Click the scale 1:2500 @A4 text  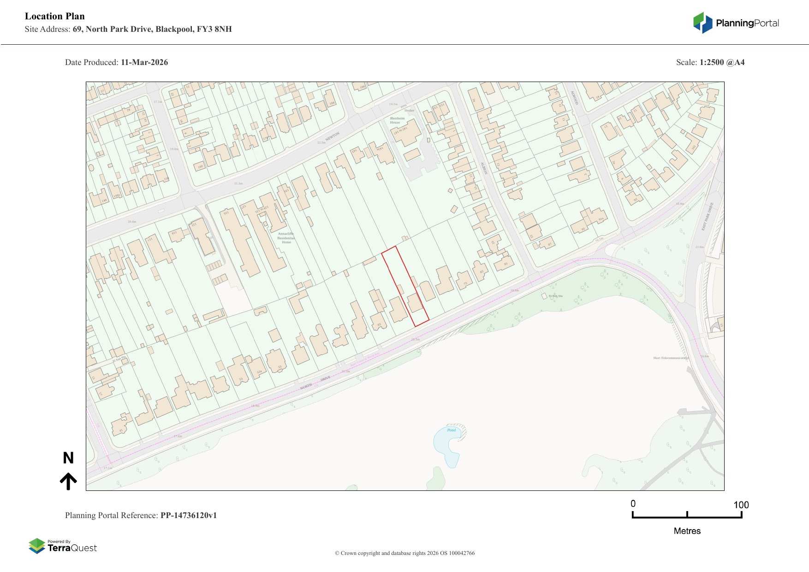722,62
